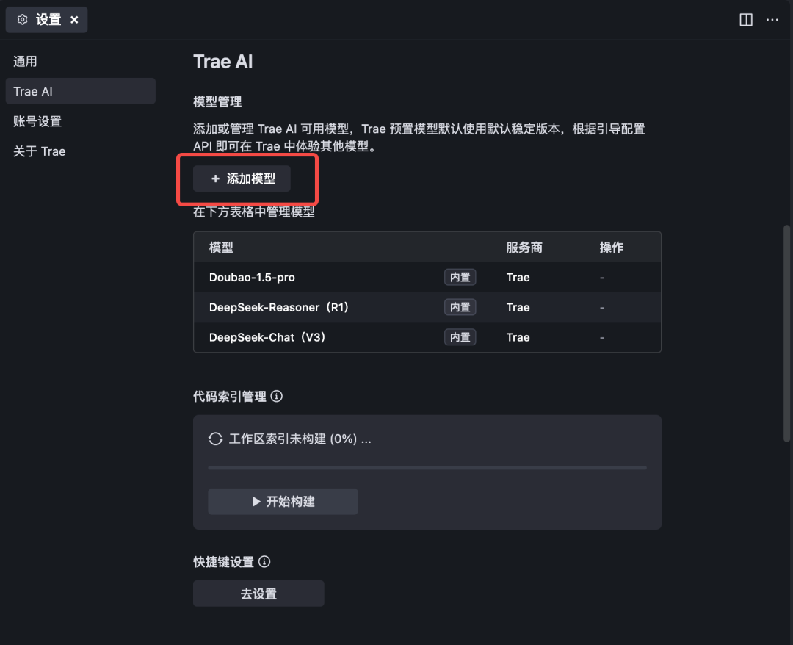This screenshot has height=645, width=793.
Task: Open the 操作 cell for DeepSeek-Chat
Action: (x=602, y=337)
